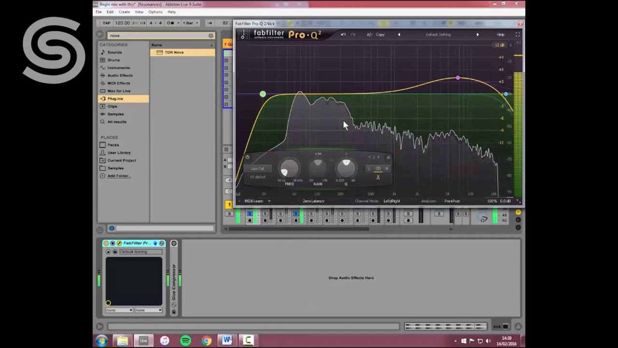The height and width of the screenshot is (348, 618).
Task: Select the Audio Effects category
Action: pos(120,75)
